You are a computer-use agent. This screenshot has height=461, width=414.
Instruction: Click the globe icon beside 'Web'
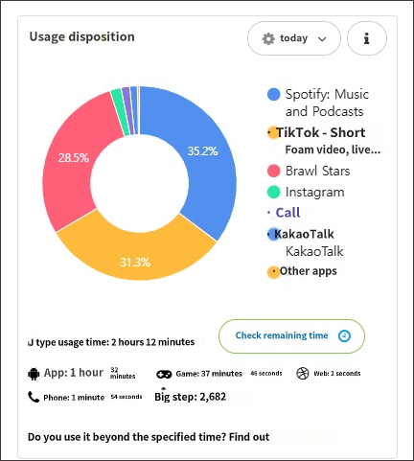pos(303,373)
